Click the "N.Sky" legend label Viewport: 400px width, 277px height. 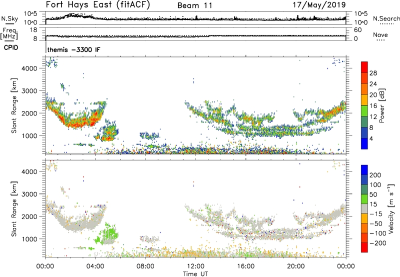pos(9,18)
